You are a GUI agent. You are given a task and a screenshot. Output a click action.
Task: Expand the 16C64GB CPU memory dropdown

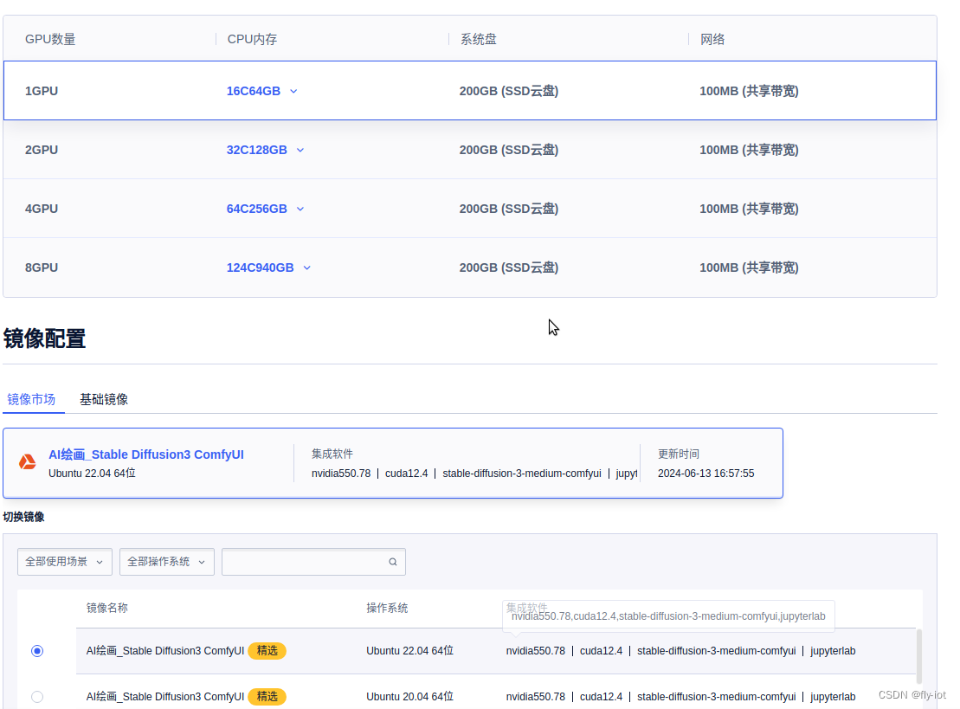point(262,91)
